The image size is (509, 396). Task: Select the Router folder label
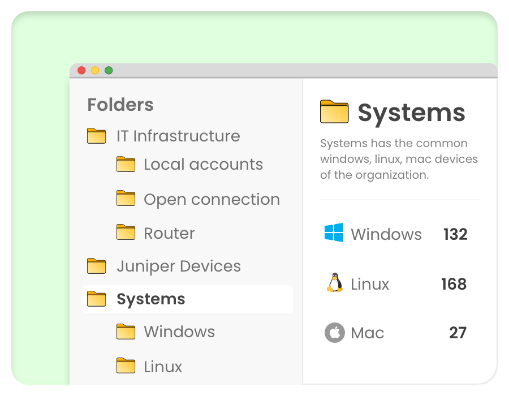pos(169,234)
